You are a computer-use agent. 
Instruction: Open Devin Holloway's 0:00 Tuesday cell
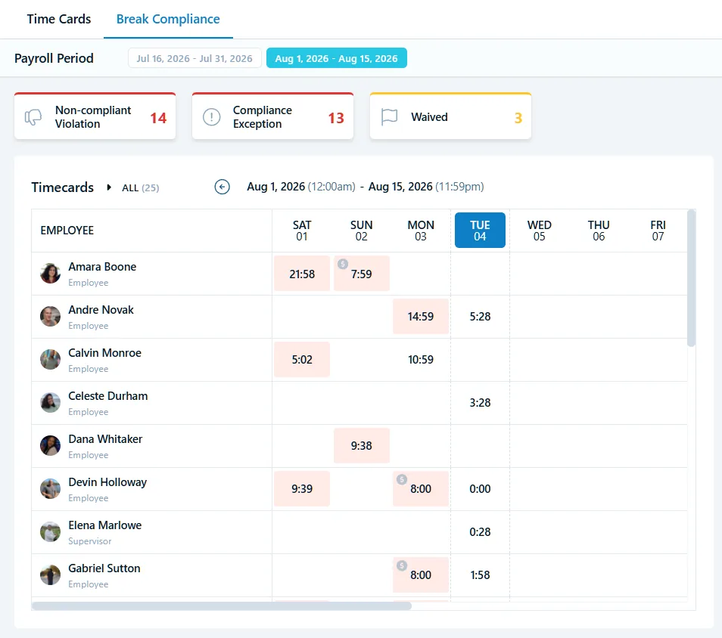pyautogui.click(x=480, y=489)
